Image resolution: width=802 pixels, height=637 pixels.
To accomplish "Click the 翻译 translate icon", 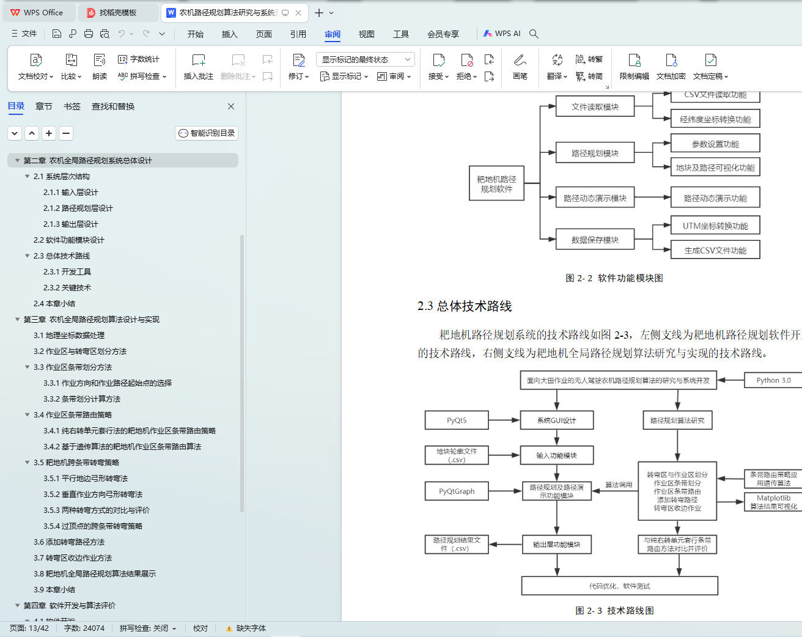I will pyautogui.click(x=557, y=60).
